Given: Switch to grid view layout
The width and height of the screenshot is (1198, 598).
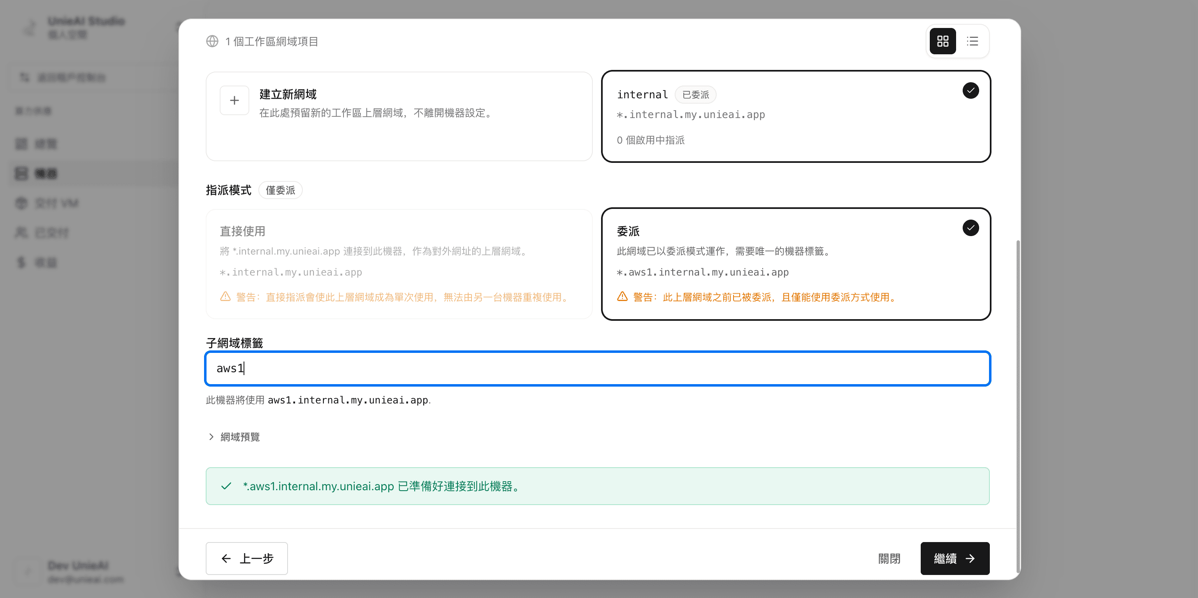Looking at the screenshot, I should tap(942, 42).
